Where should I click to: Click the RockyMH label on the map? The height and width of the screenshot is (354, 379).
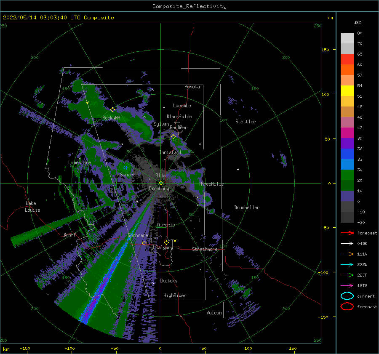[x=111, y=118]
